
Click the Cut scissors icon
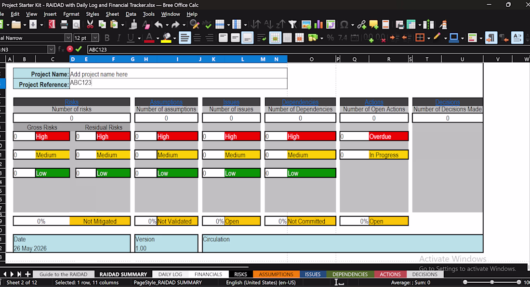(90, 25)
